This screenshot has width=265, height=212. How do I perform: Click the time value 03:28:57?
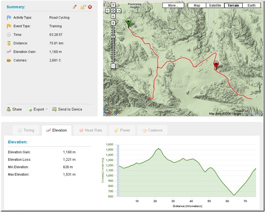[x=56, y=35]
